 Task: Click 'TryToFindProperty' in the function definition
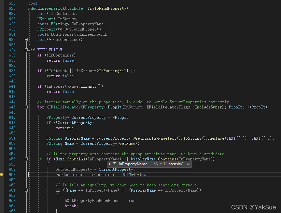107,8
